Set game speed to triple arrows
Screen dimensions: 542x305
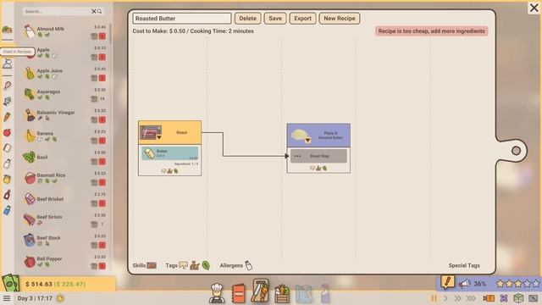471,298
